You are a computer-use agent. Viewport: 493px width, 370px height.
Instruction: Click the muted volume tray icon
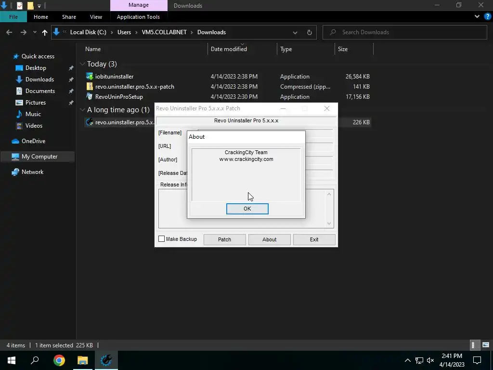(430, 360)
